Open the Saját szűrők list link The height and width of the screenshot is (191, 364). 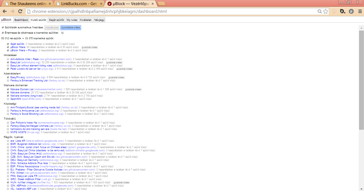17,44
